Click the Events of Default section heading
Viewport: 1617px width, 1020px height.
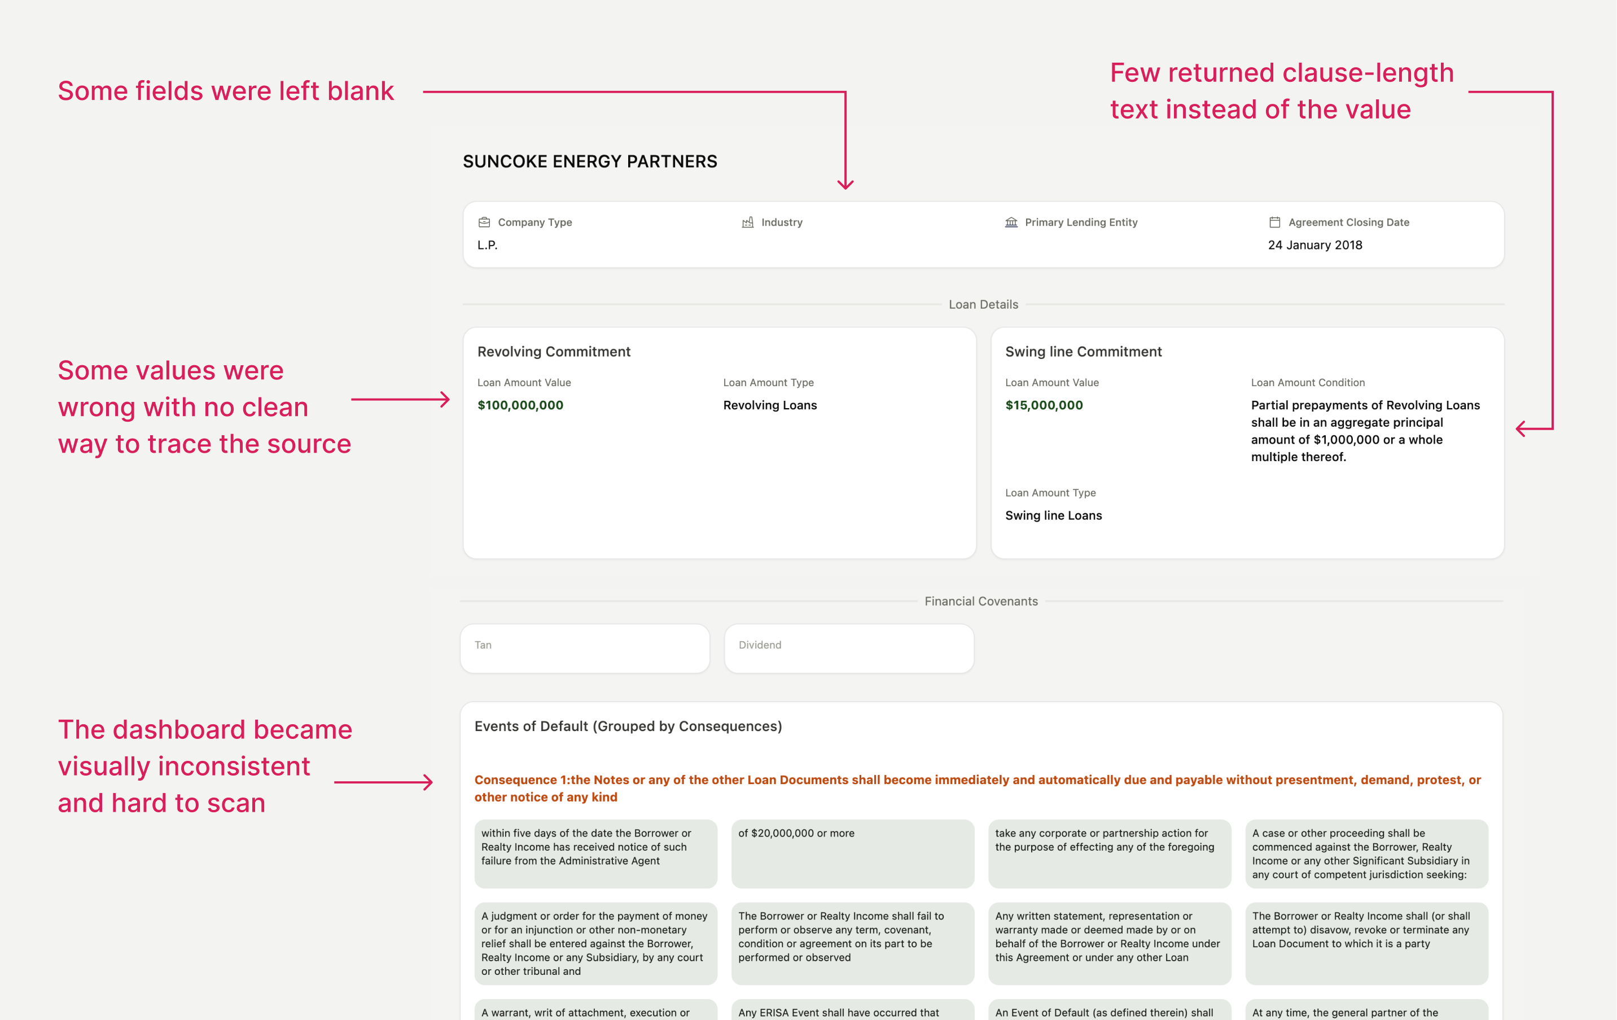[628, 726]
